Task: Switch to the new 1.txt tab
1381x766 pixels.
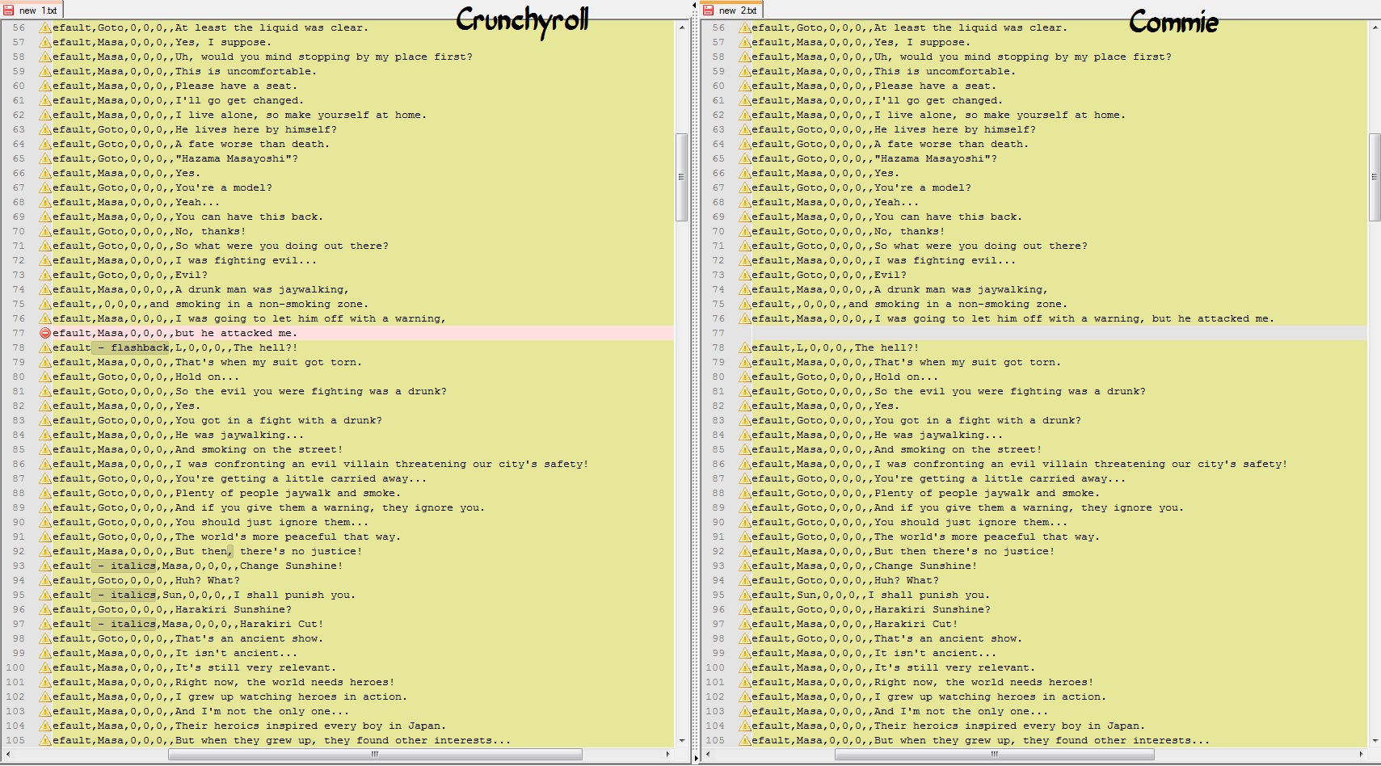Action: 32,10
